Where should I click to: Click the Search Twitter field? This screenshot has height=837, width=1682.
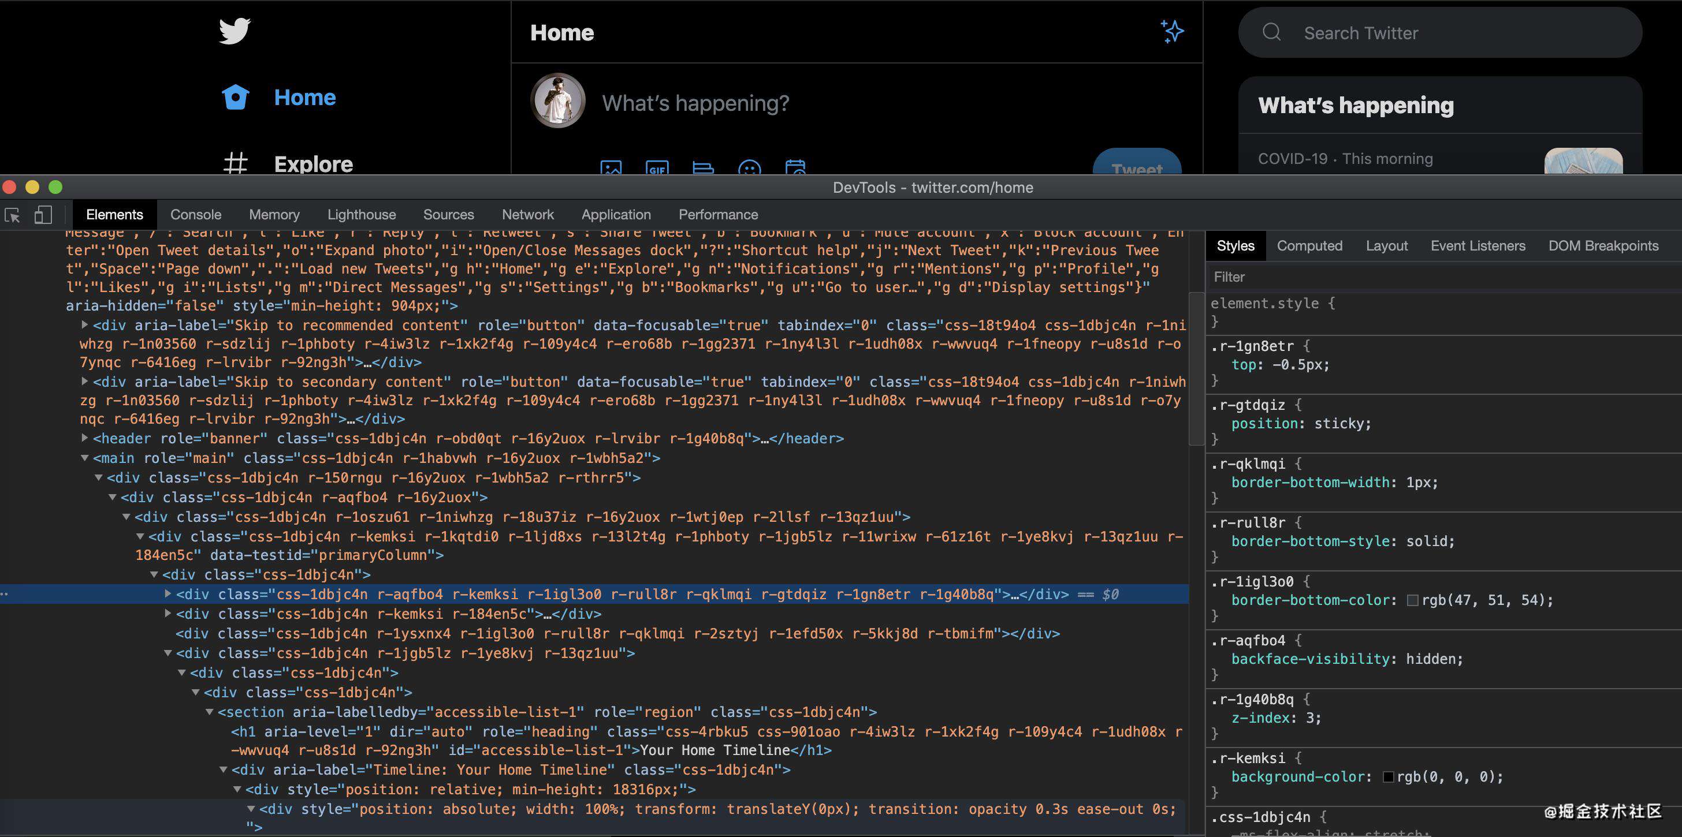(1440, 33)
